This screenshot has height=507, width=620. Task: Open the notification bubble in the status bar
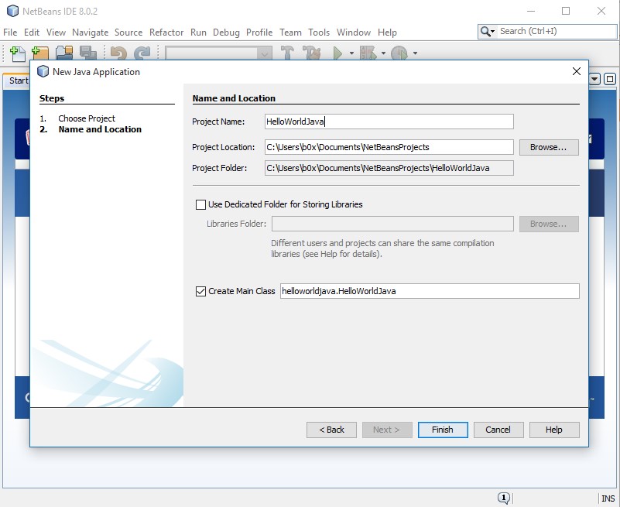[x=503, y=498]
